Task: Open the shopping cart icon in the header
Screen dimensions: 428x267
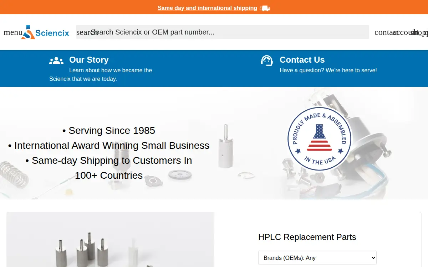Action: coord(419,32)
